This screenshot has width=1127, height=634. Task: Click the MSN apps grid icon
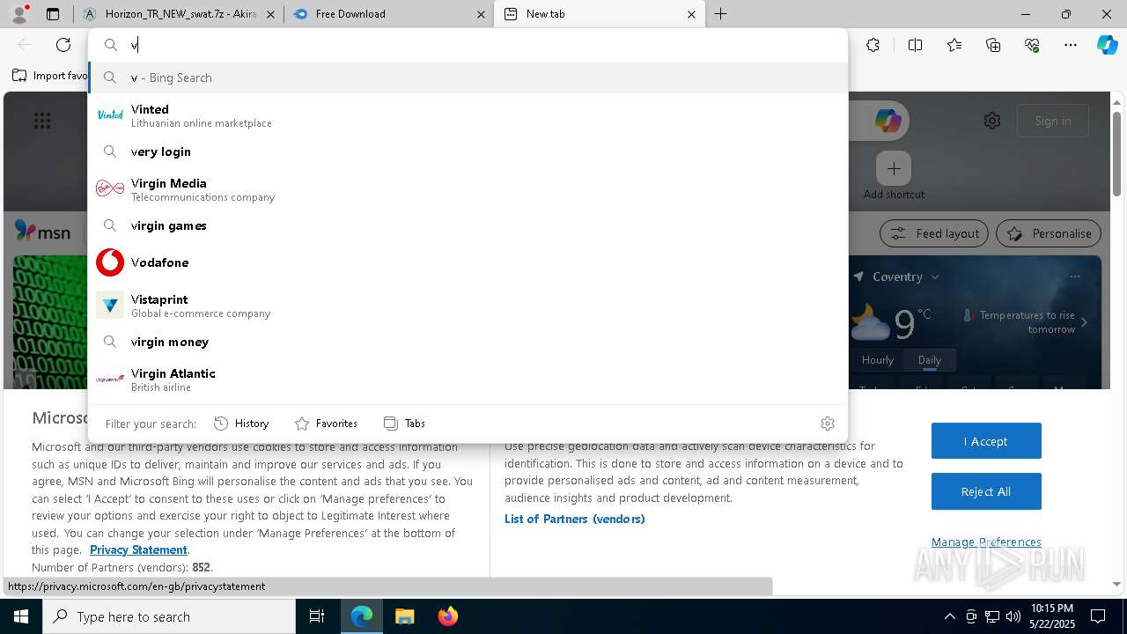pos(41,121)
